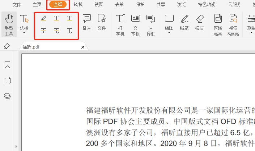This screenshot has height=151, width=255.
Task: Open the Bookmarks panel in left sidebar
Action: (x=7, y=65)
